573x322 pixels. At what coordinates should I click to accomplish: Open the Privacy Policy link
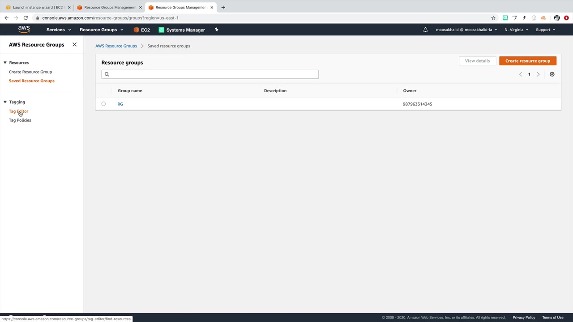click(x=524, y=318)
